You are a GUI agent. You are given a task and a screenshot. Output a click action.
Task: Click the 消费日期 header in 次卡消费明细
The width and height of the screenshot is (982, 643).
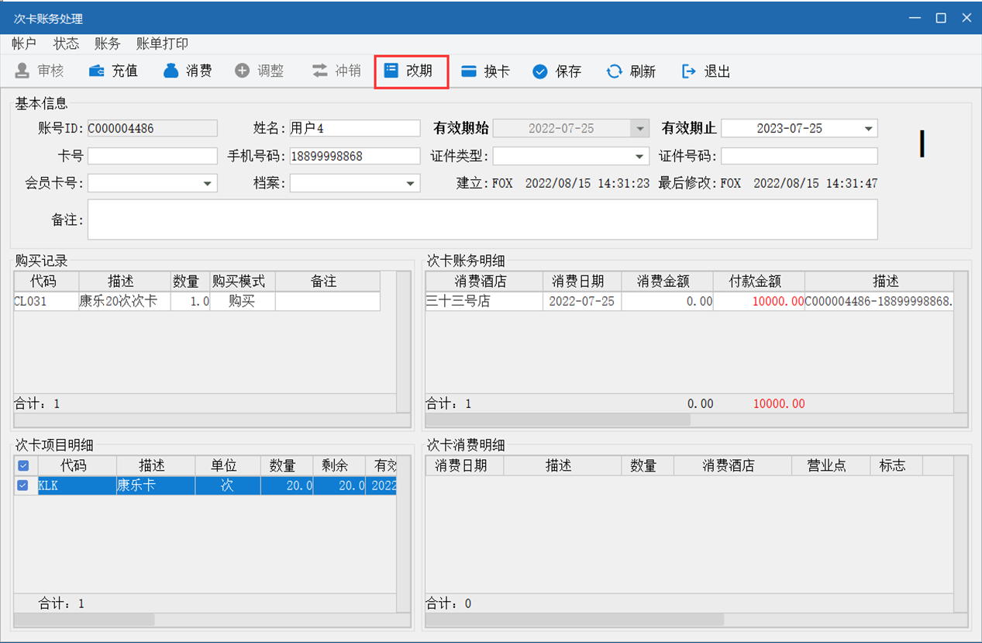463,465
